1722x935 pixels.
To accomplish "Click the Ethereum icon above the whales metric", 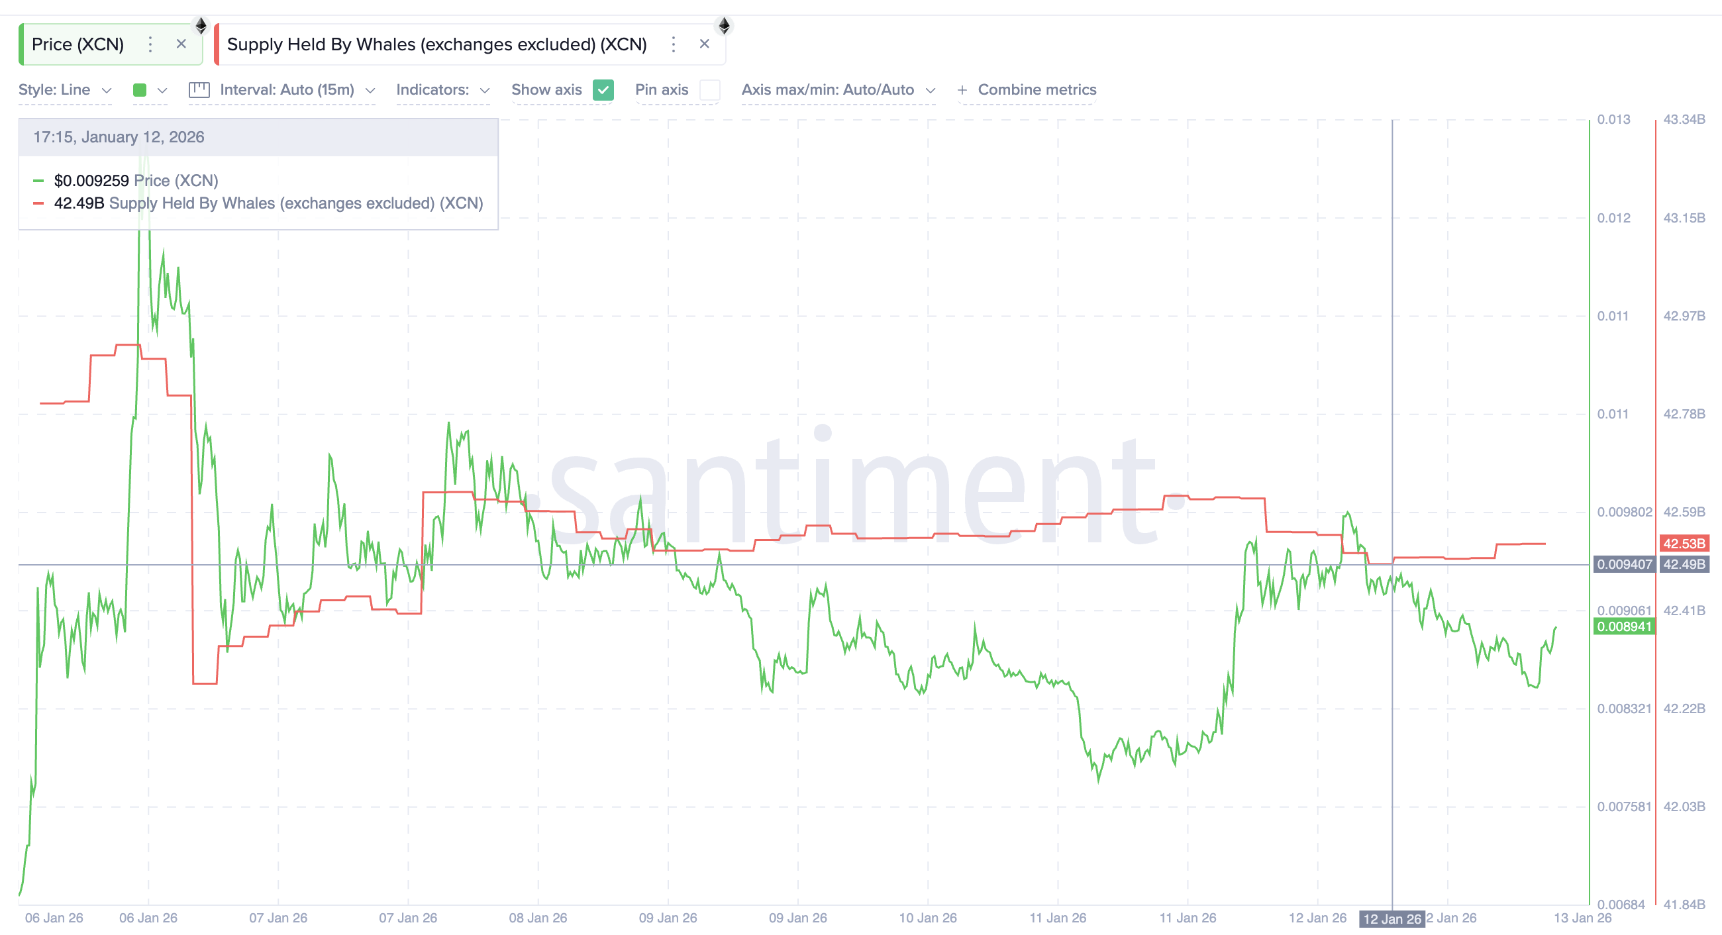I will click(x=725, y=26).
